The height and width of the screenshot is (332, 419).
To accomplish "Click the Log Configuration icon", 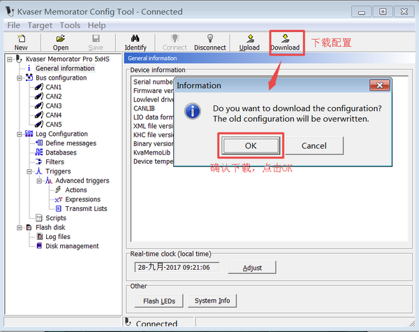I will click(x=29, y=133).
